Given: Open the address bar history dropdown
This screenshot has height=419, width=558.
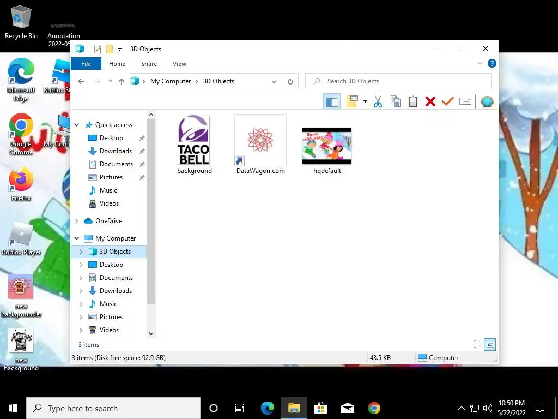Looking at the screenshot, I should 274,81.
